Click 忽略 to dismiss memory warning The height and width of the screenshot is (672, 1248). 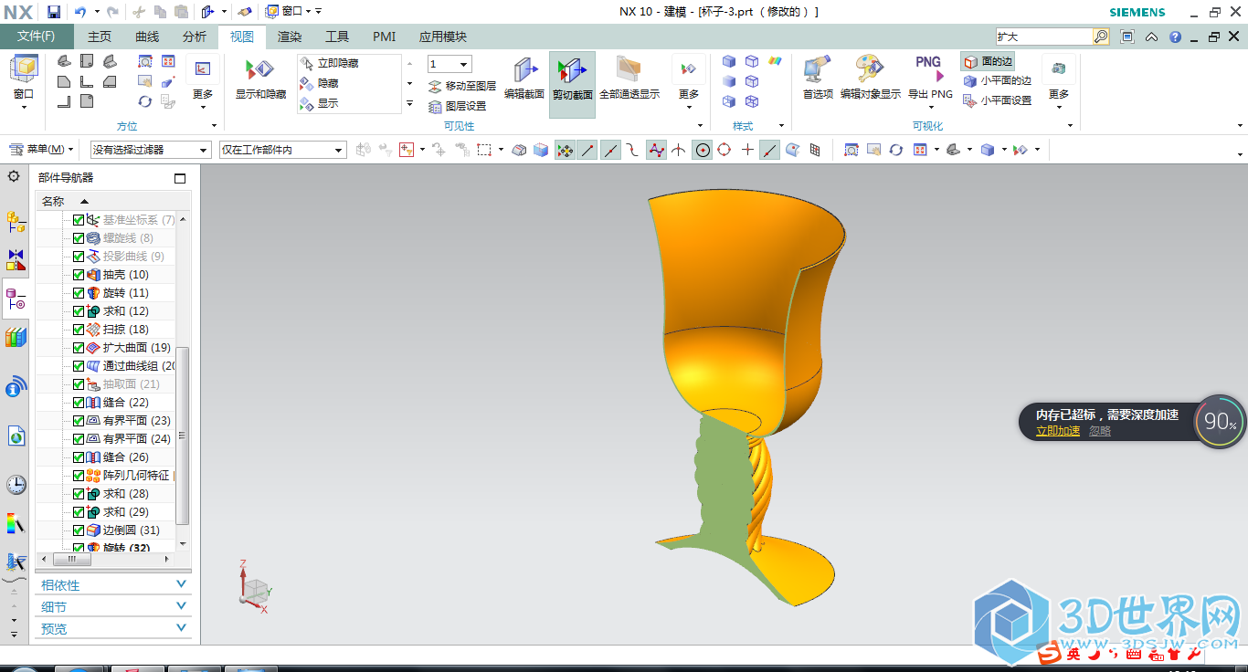coord(1100,431)
